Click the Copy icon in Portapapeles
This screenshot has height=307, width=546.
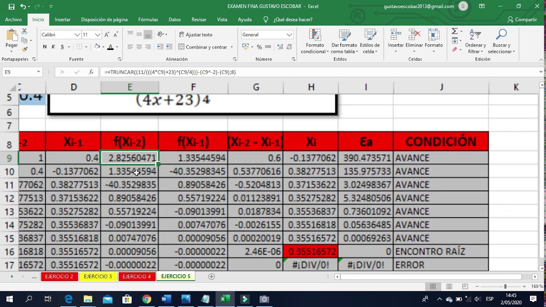24,41
